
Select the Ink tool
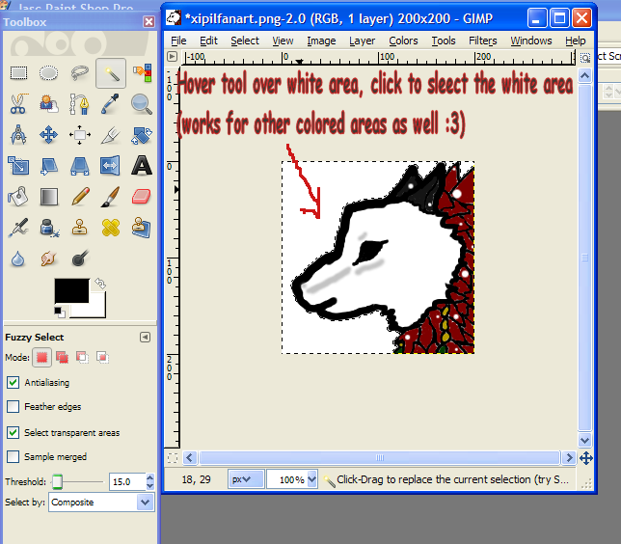(49, 228)
